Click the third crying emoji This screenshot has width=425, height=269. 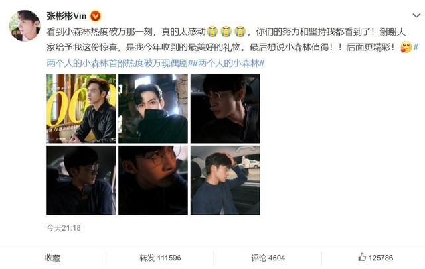(x=240, y=32)
